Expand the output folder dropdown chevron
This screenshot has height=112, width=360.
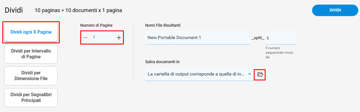(x=250, y=74)
